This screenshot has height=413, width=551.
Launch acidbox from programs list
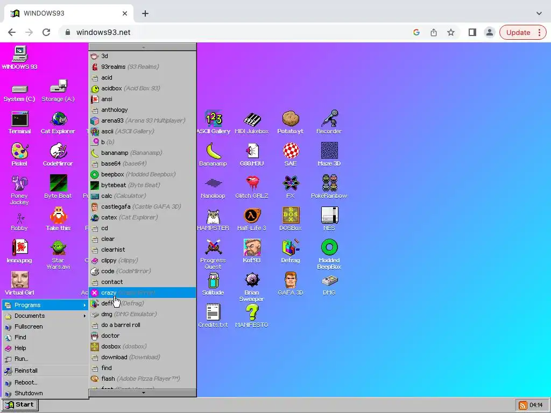tap(142, 88)
